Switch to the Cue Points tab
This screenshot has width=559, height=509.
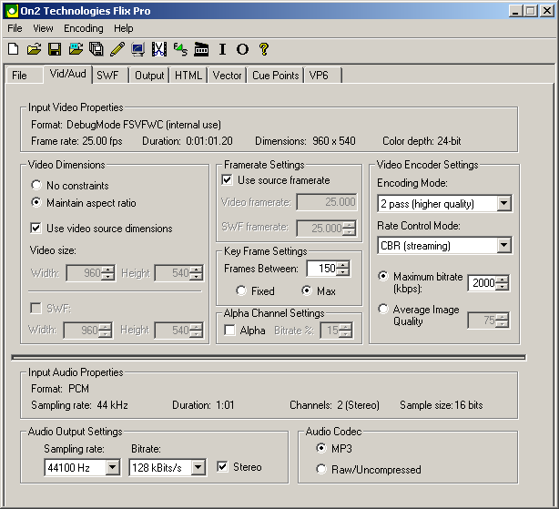pos(275,76)
